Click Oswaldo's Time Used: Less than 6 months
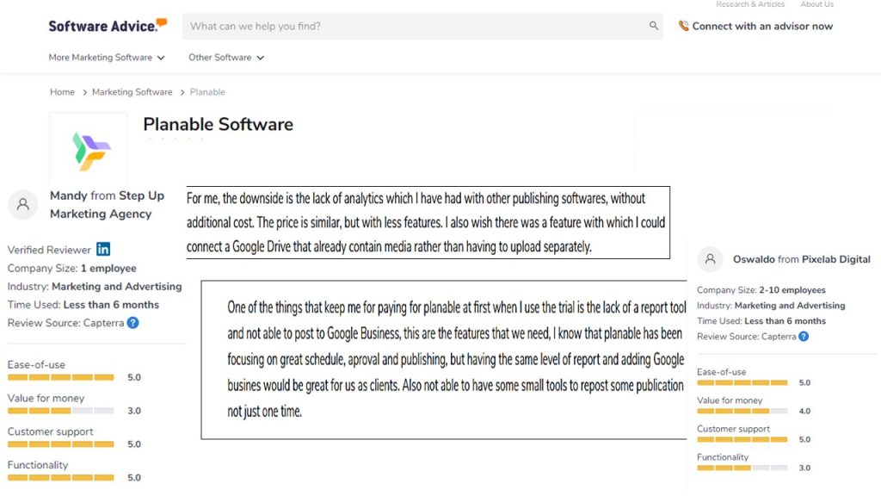Screen dimensions: 881x496 [761, 321]
